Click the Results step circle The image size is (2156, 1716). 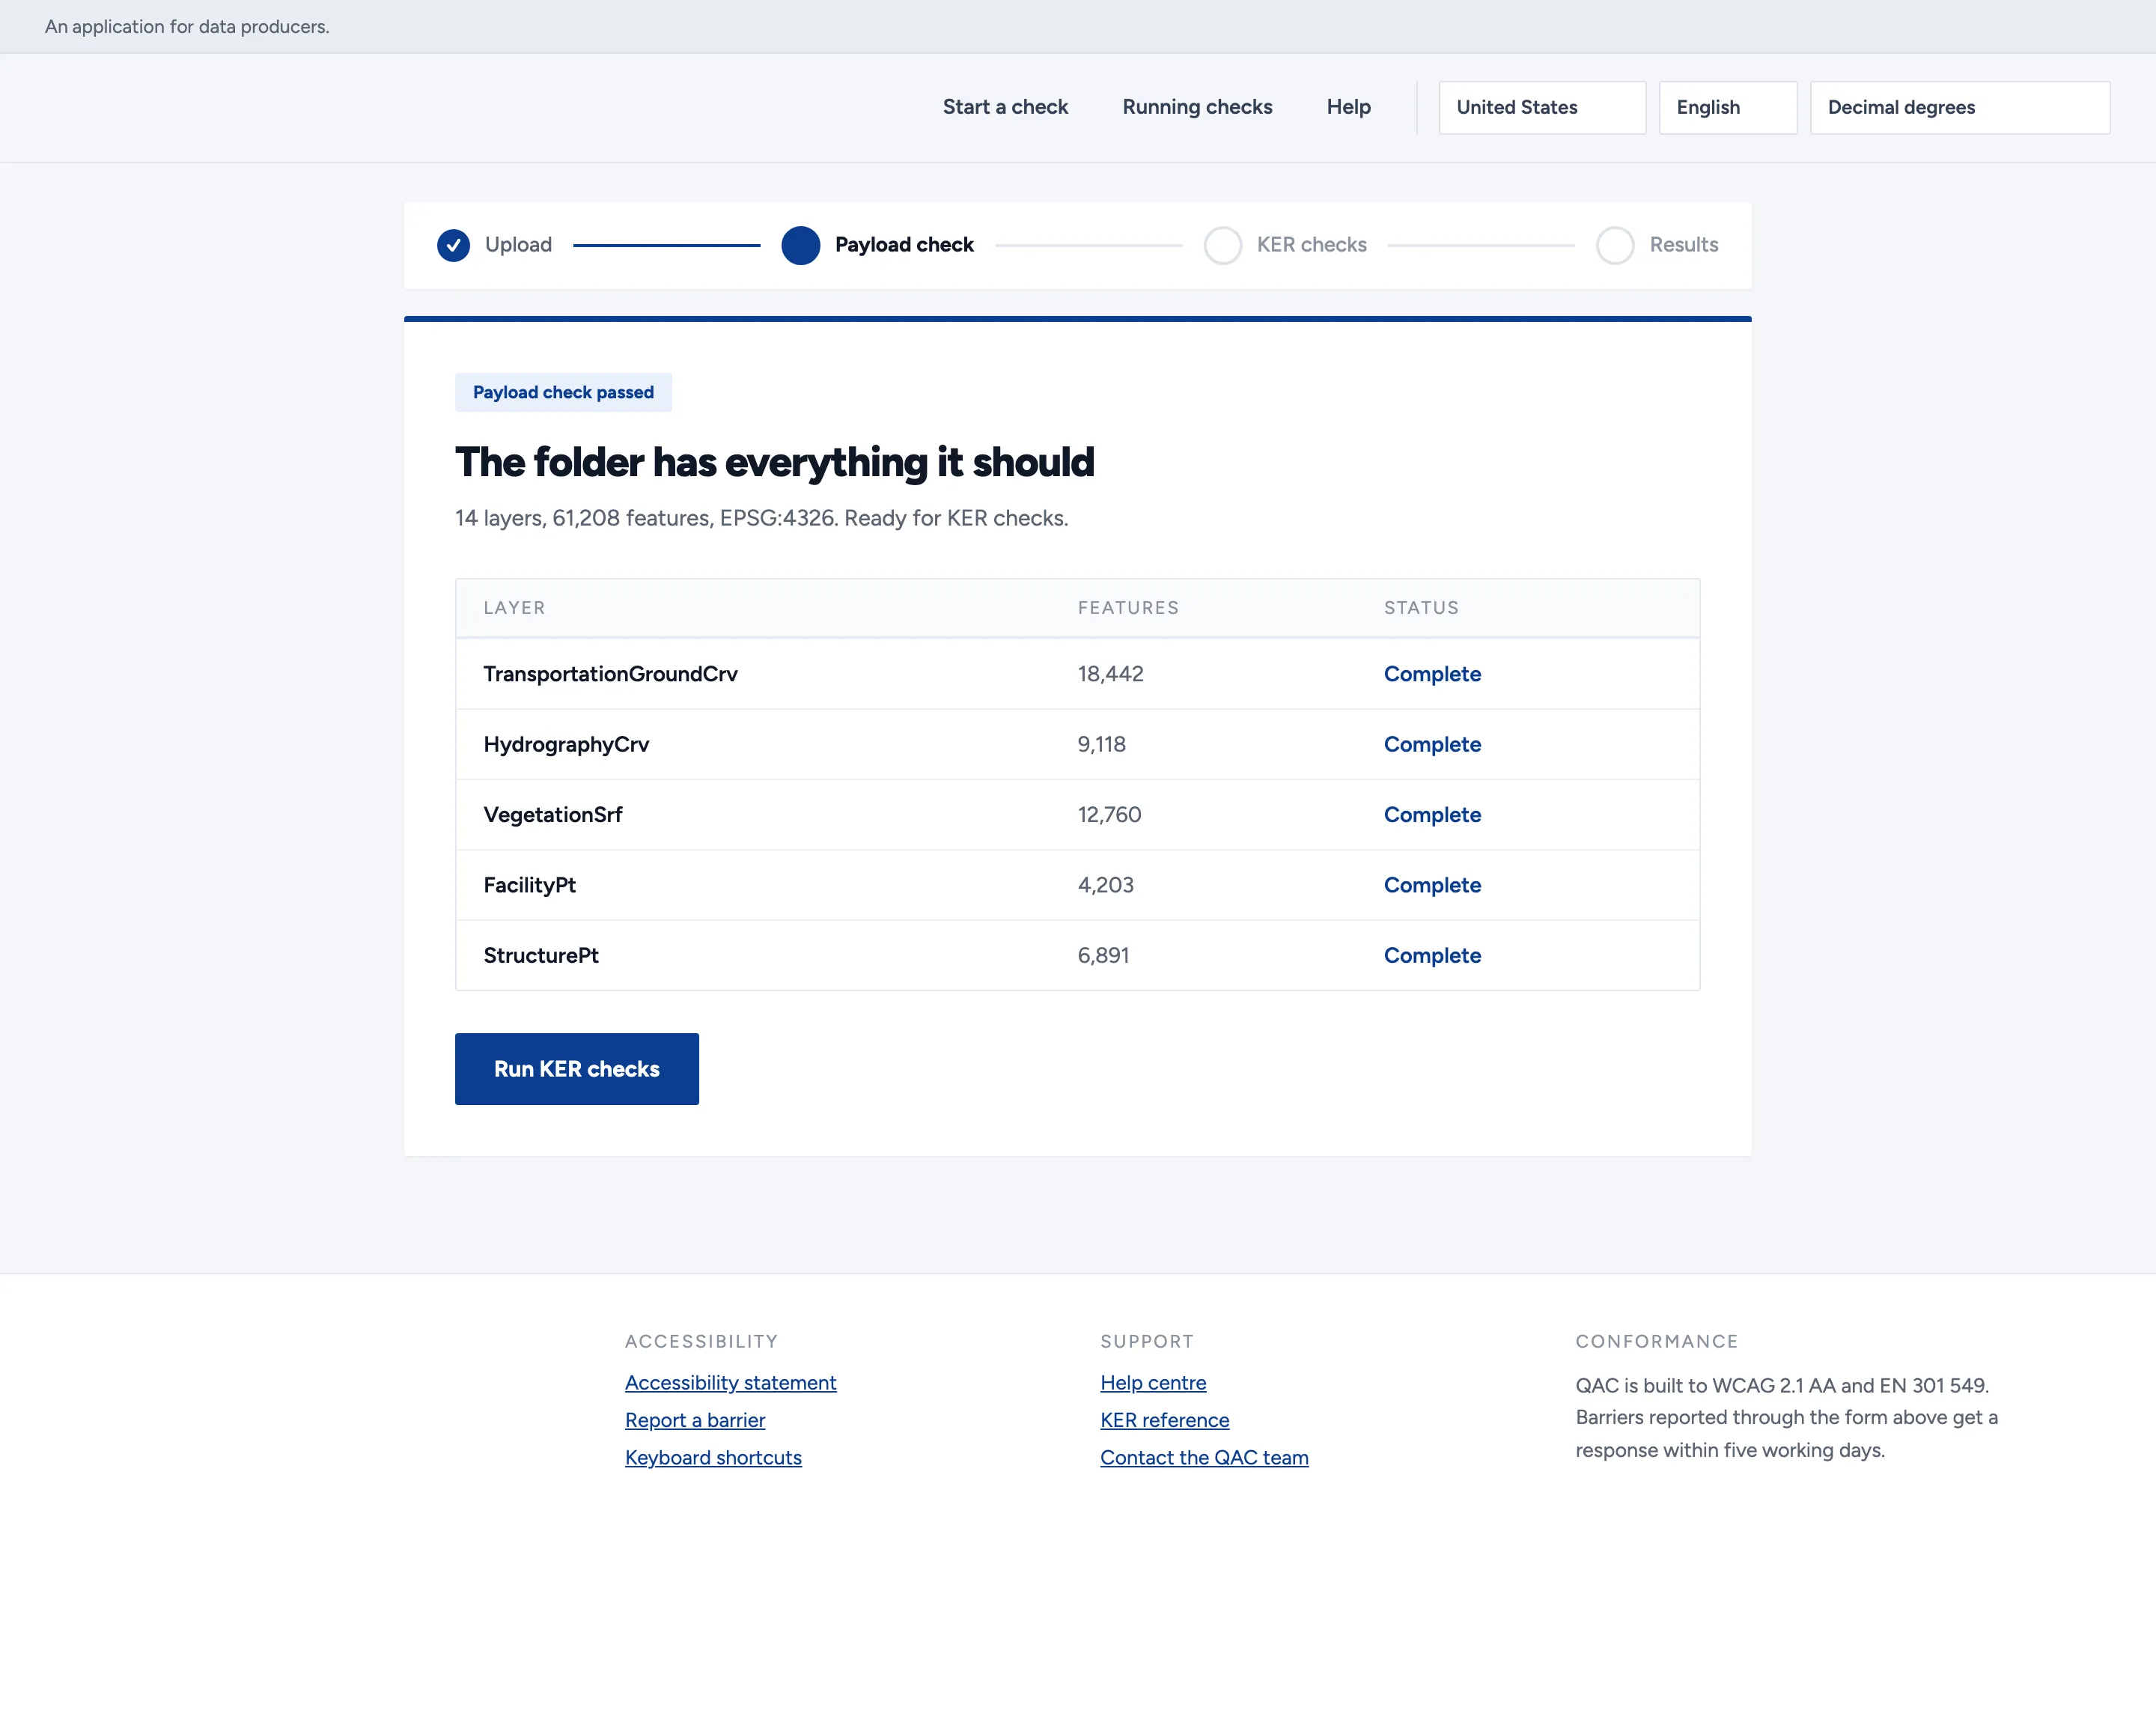(1615, 245)
